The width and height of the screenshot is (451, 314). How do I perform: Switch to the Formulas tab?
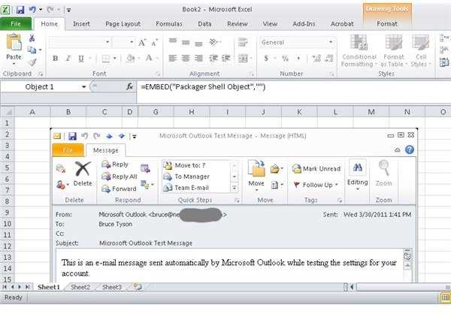pos(169,24)
